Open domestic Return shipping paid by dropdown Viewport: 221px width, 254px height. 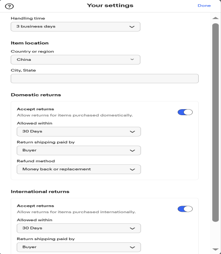pyautogui.click(x=79, y=150)
